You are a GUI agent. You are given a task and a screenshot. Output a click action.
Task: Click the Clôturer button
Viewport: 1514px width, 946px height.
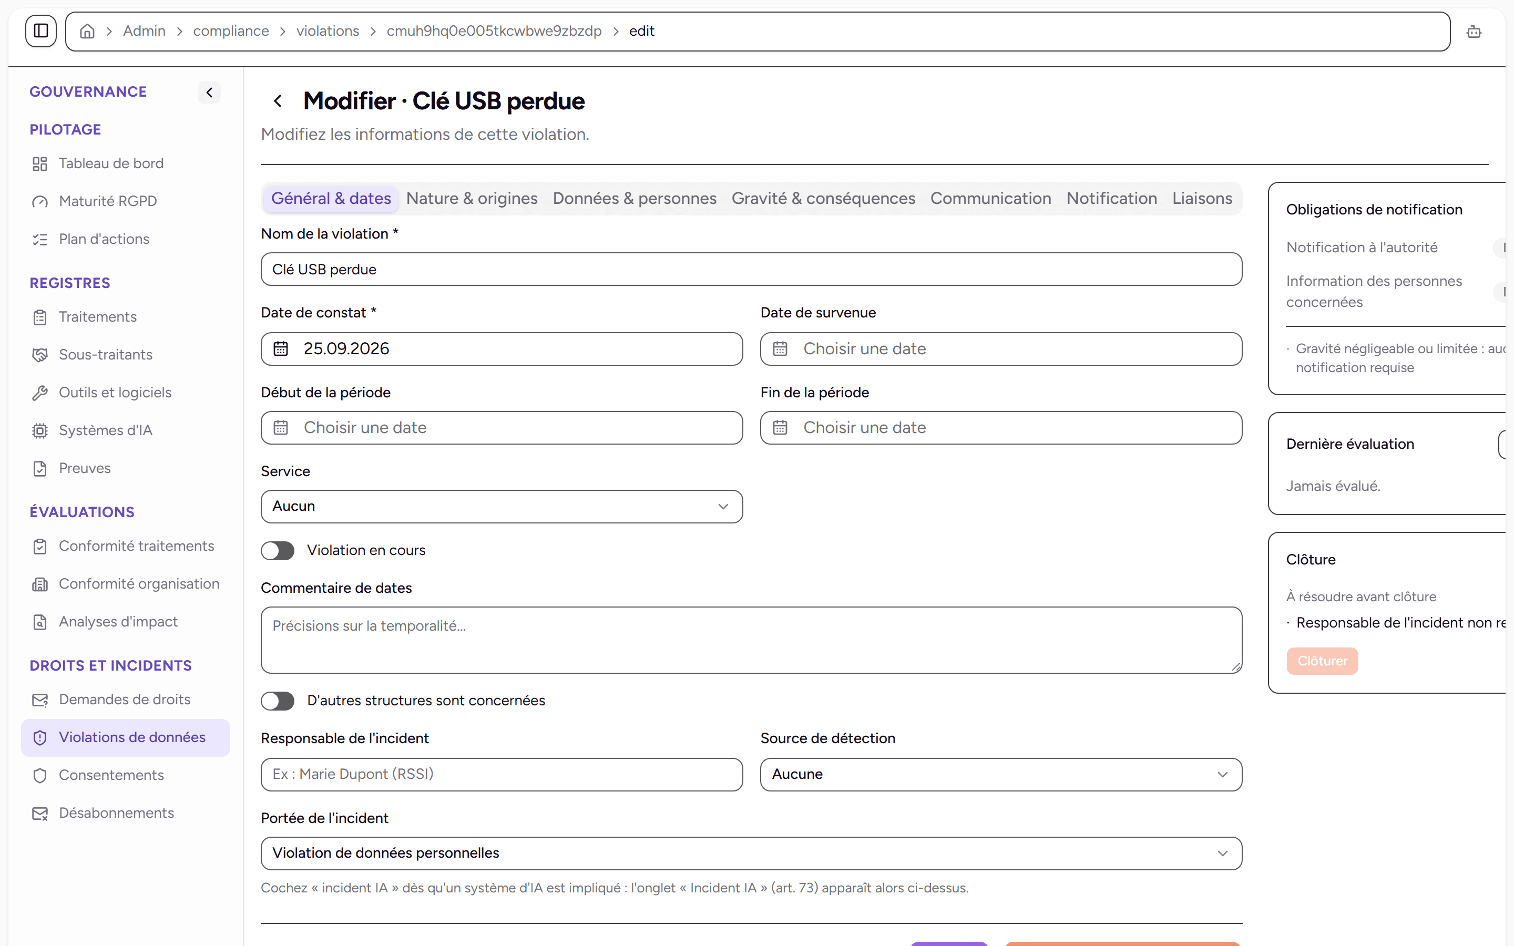[x=1322, y=661]
